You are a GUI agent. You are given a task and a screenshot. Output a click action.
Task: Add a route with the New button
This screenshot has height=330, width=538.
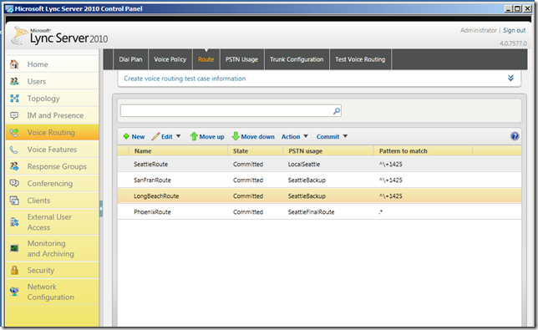click(134, 136)
